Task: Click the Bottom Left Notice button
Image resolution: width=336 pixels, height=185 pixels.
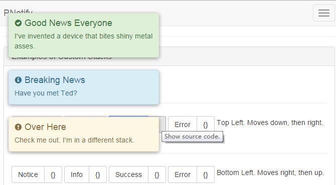Action: tap(28, 174)
